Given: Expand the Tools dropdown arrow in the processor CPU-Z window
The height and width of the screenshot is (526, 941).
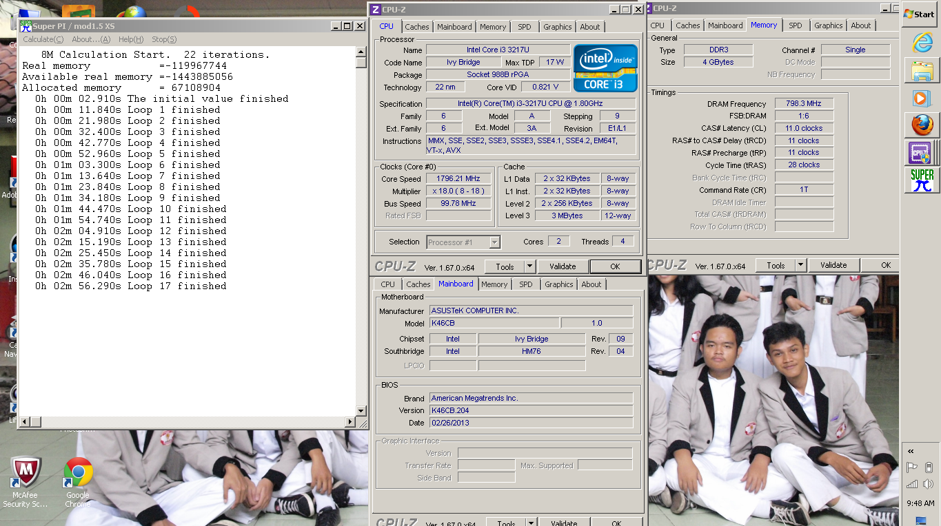Looking at the screenshot, I should pyautogui.click(x=529, y=266).
